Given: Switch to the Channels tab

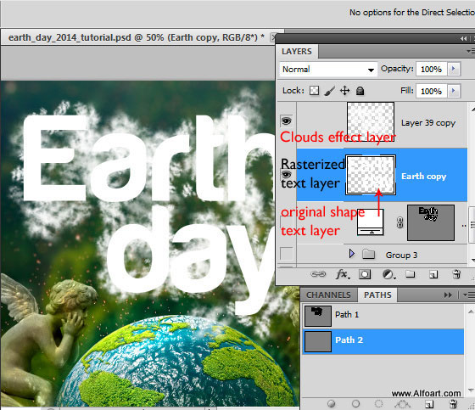Looking at the screenshot, I should [x=328, y=295].
